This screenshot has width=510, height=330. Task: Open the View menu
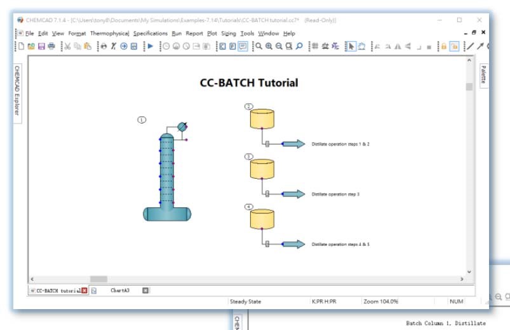(x=58, y=33)
